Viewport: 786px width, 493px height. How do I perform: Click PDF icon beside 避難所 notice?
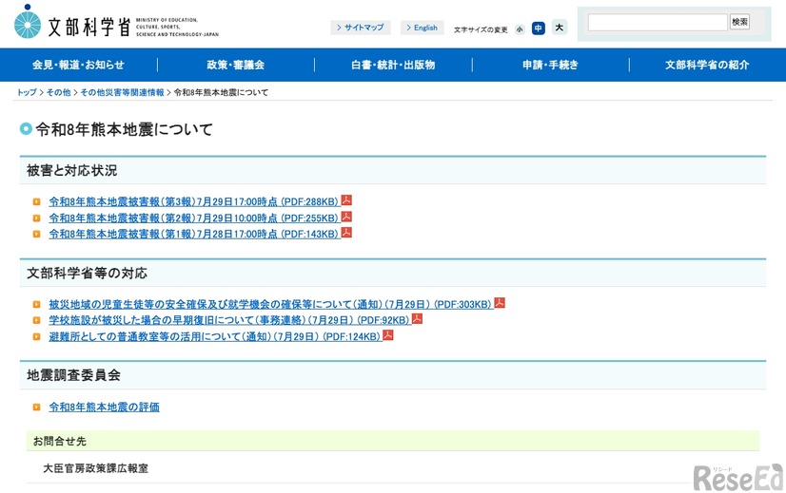pos(388,335)
